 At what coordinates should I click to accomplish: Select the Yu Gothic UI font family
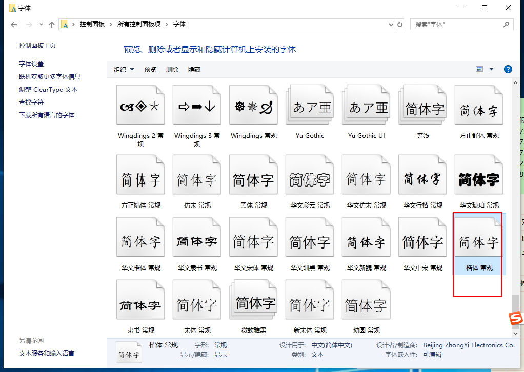(366, 105)
